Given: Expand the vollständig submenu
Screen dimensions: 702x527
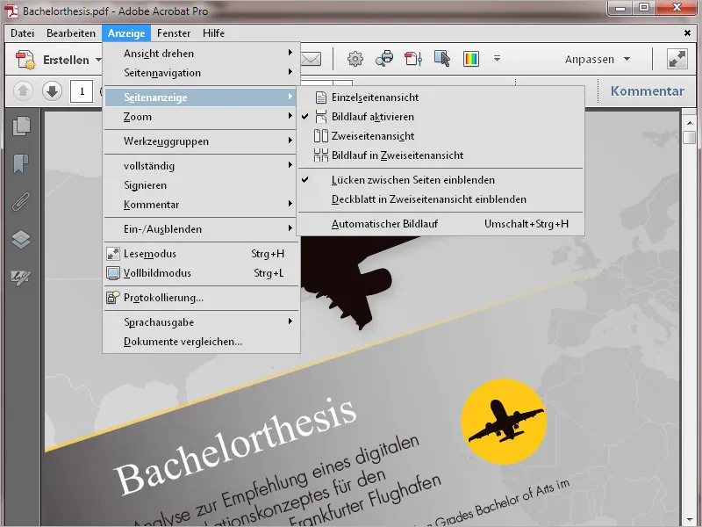Looking at the screenshot, I should [201, 166].
